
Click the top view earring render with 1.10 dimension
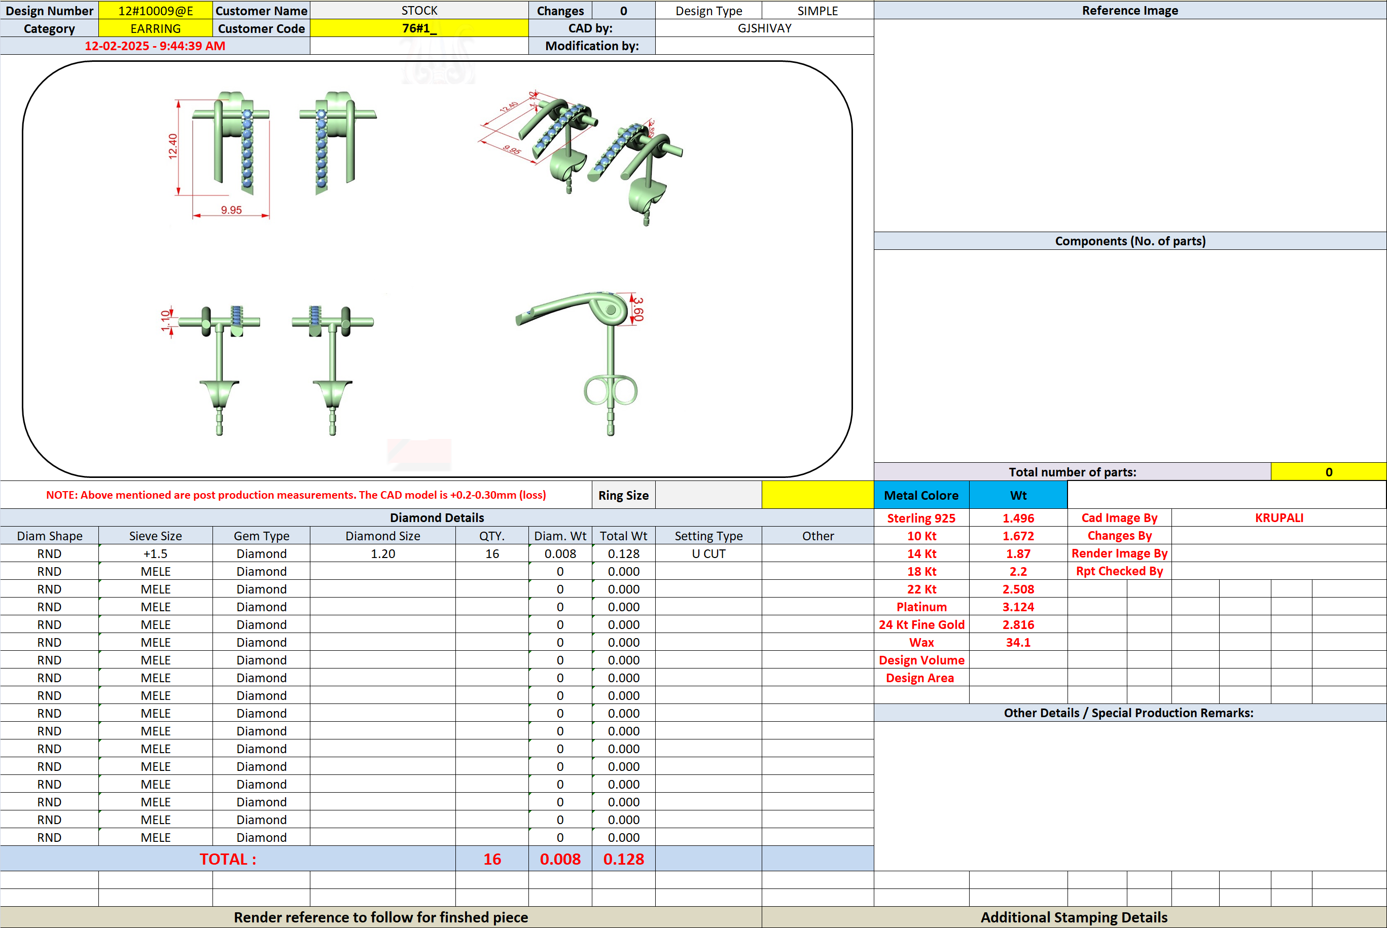pyautogui.click(x=210, y=370)
